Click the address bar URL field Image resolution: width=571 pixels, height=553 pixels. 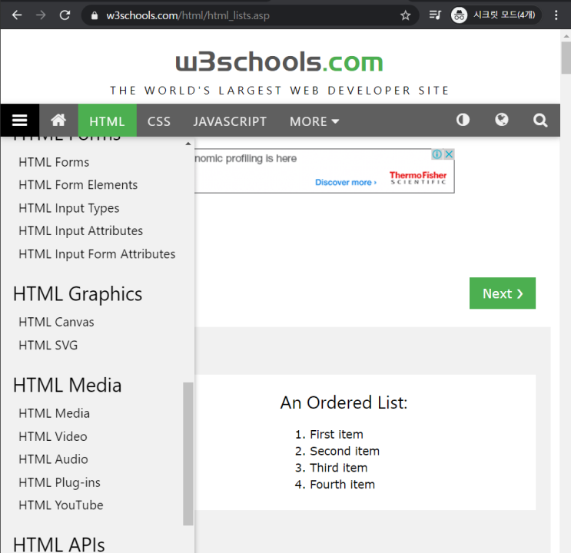[246, 15]
